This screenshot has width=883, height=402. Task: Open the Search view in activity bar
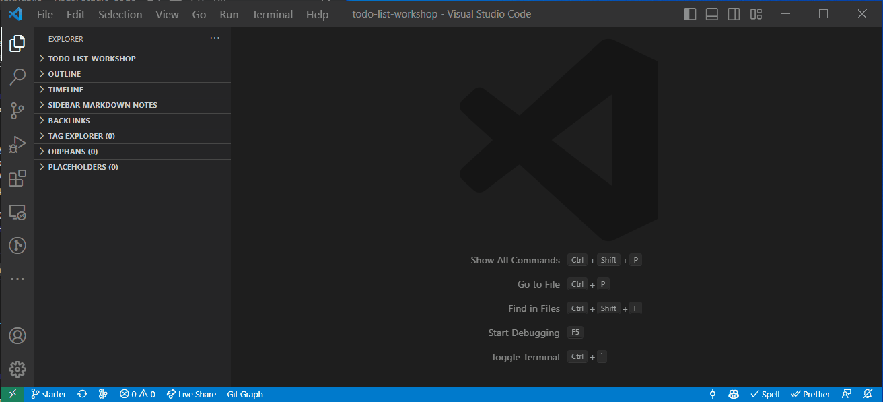17,77
